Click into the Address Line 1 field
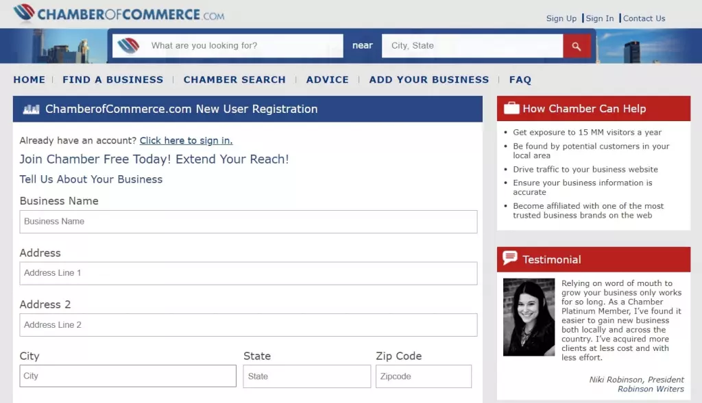 point(248,274)
